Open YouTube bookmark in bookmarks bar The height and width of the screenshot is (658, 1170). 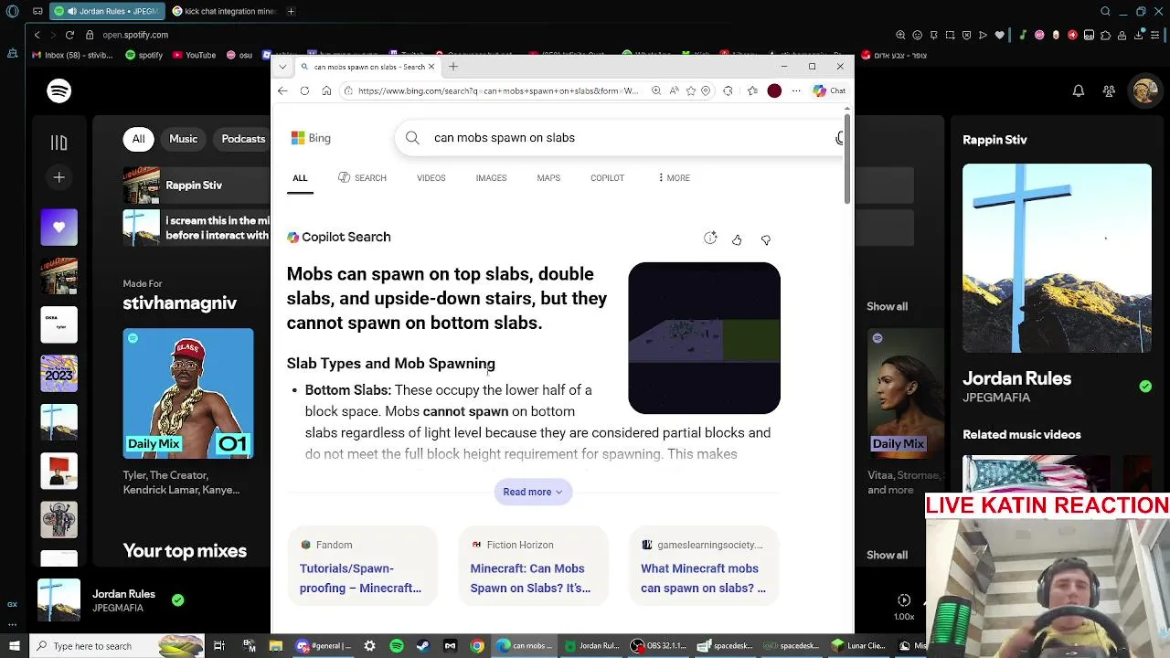point(194,55)
